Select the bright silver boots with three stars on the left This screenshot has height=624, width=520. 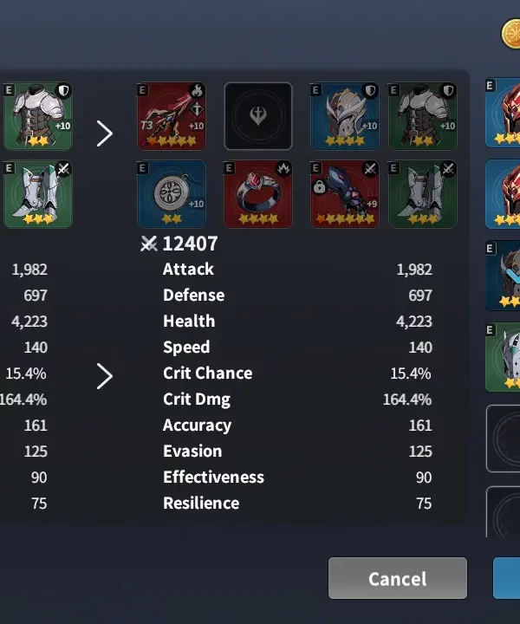(x=38, y=194)
